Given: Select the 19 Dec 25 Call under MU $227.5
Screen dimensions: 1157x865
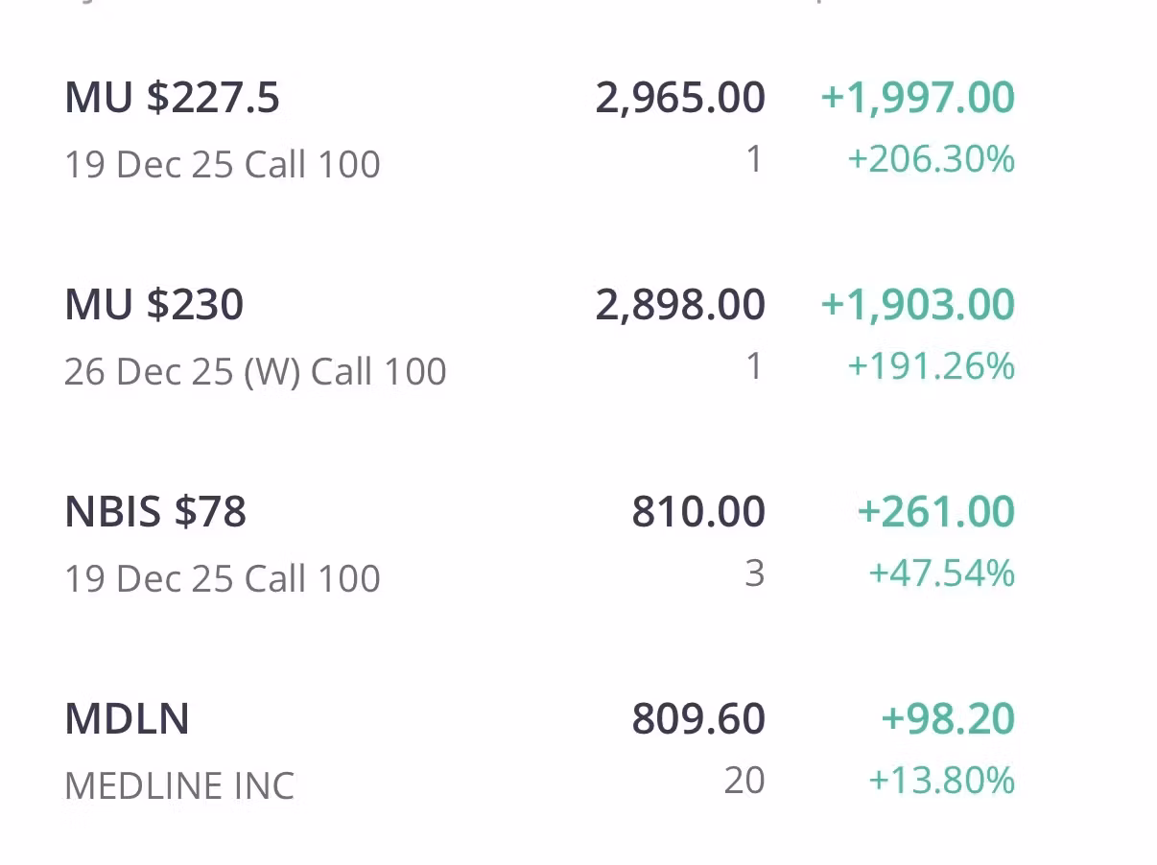Looking at the screenshot, I should click(222, 164).
